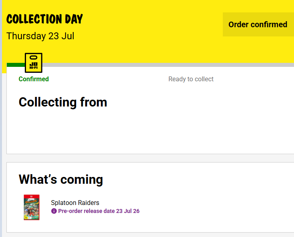Click the grey remaining progress bar track
Screen dimensions: 294x237
coord(168,65)
